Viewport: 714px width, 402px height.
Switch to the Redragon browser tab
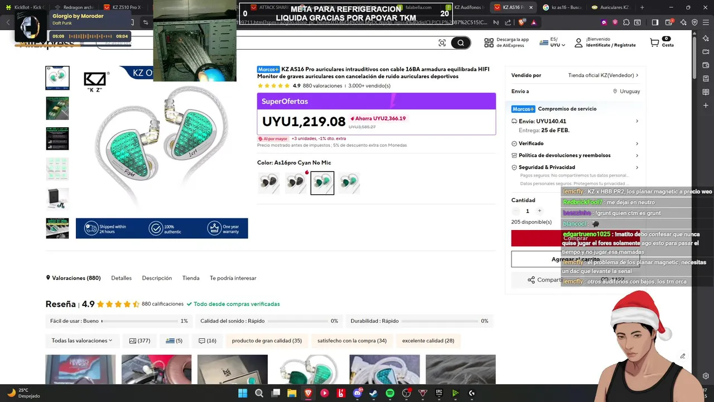pos(75,7)
